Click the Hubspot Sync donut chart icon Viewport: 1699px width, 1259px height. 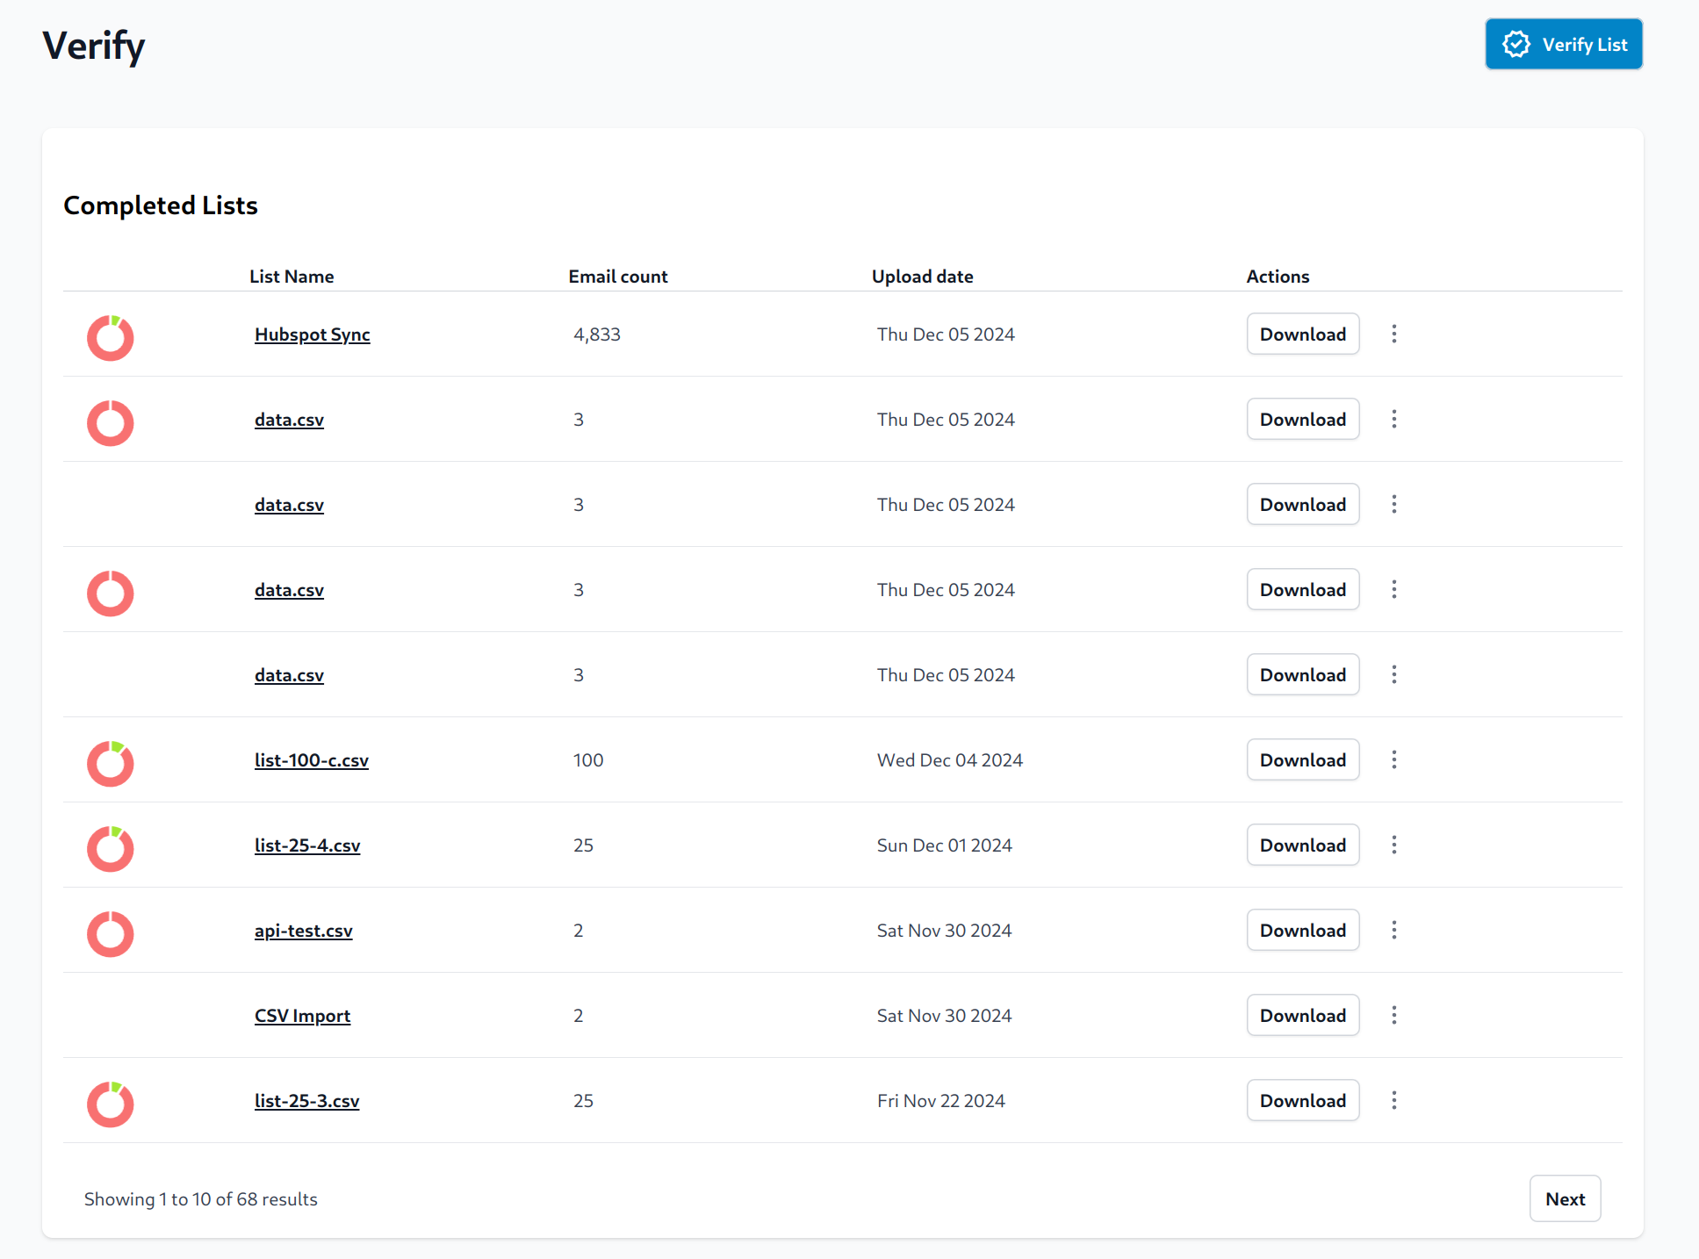[x=110, y=337]
